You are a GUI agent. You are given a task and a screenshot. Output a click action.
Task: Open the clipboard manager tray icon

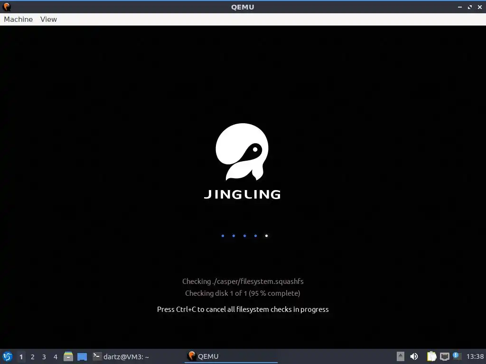[x=431, y=356]
